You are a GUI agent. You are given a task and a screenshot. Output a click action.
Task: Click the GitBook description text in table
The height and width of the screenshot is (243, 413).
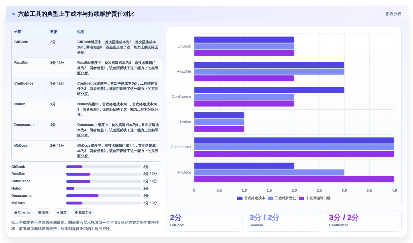(118, 47)
